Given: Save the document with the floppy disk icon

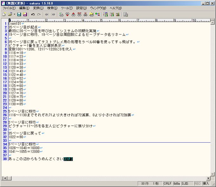Looking at the screenshot, I should pyautogui.click(x=19, y=14).
